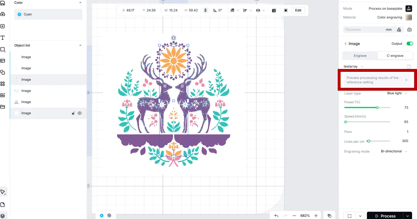Open the Engraving mode Bi-directional dropdown
417x219 pixels.
[394, 151]
